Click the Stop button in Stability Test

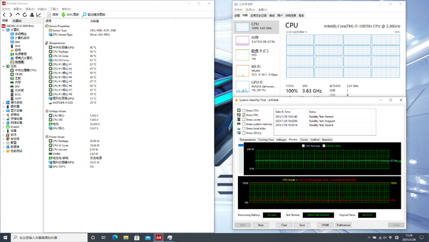coord(260,225)
